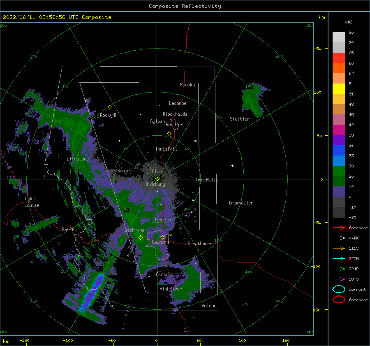Pick the magenta 18TS arrow symbol
The height and width of the screenshot is (346, 370).
point(339,279)
